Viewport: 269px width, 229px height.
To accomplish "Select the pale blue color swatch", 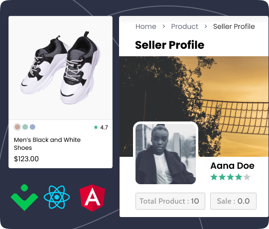I will point(32,127).
